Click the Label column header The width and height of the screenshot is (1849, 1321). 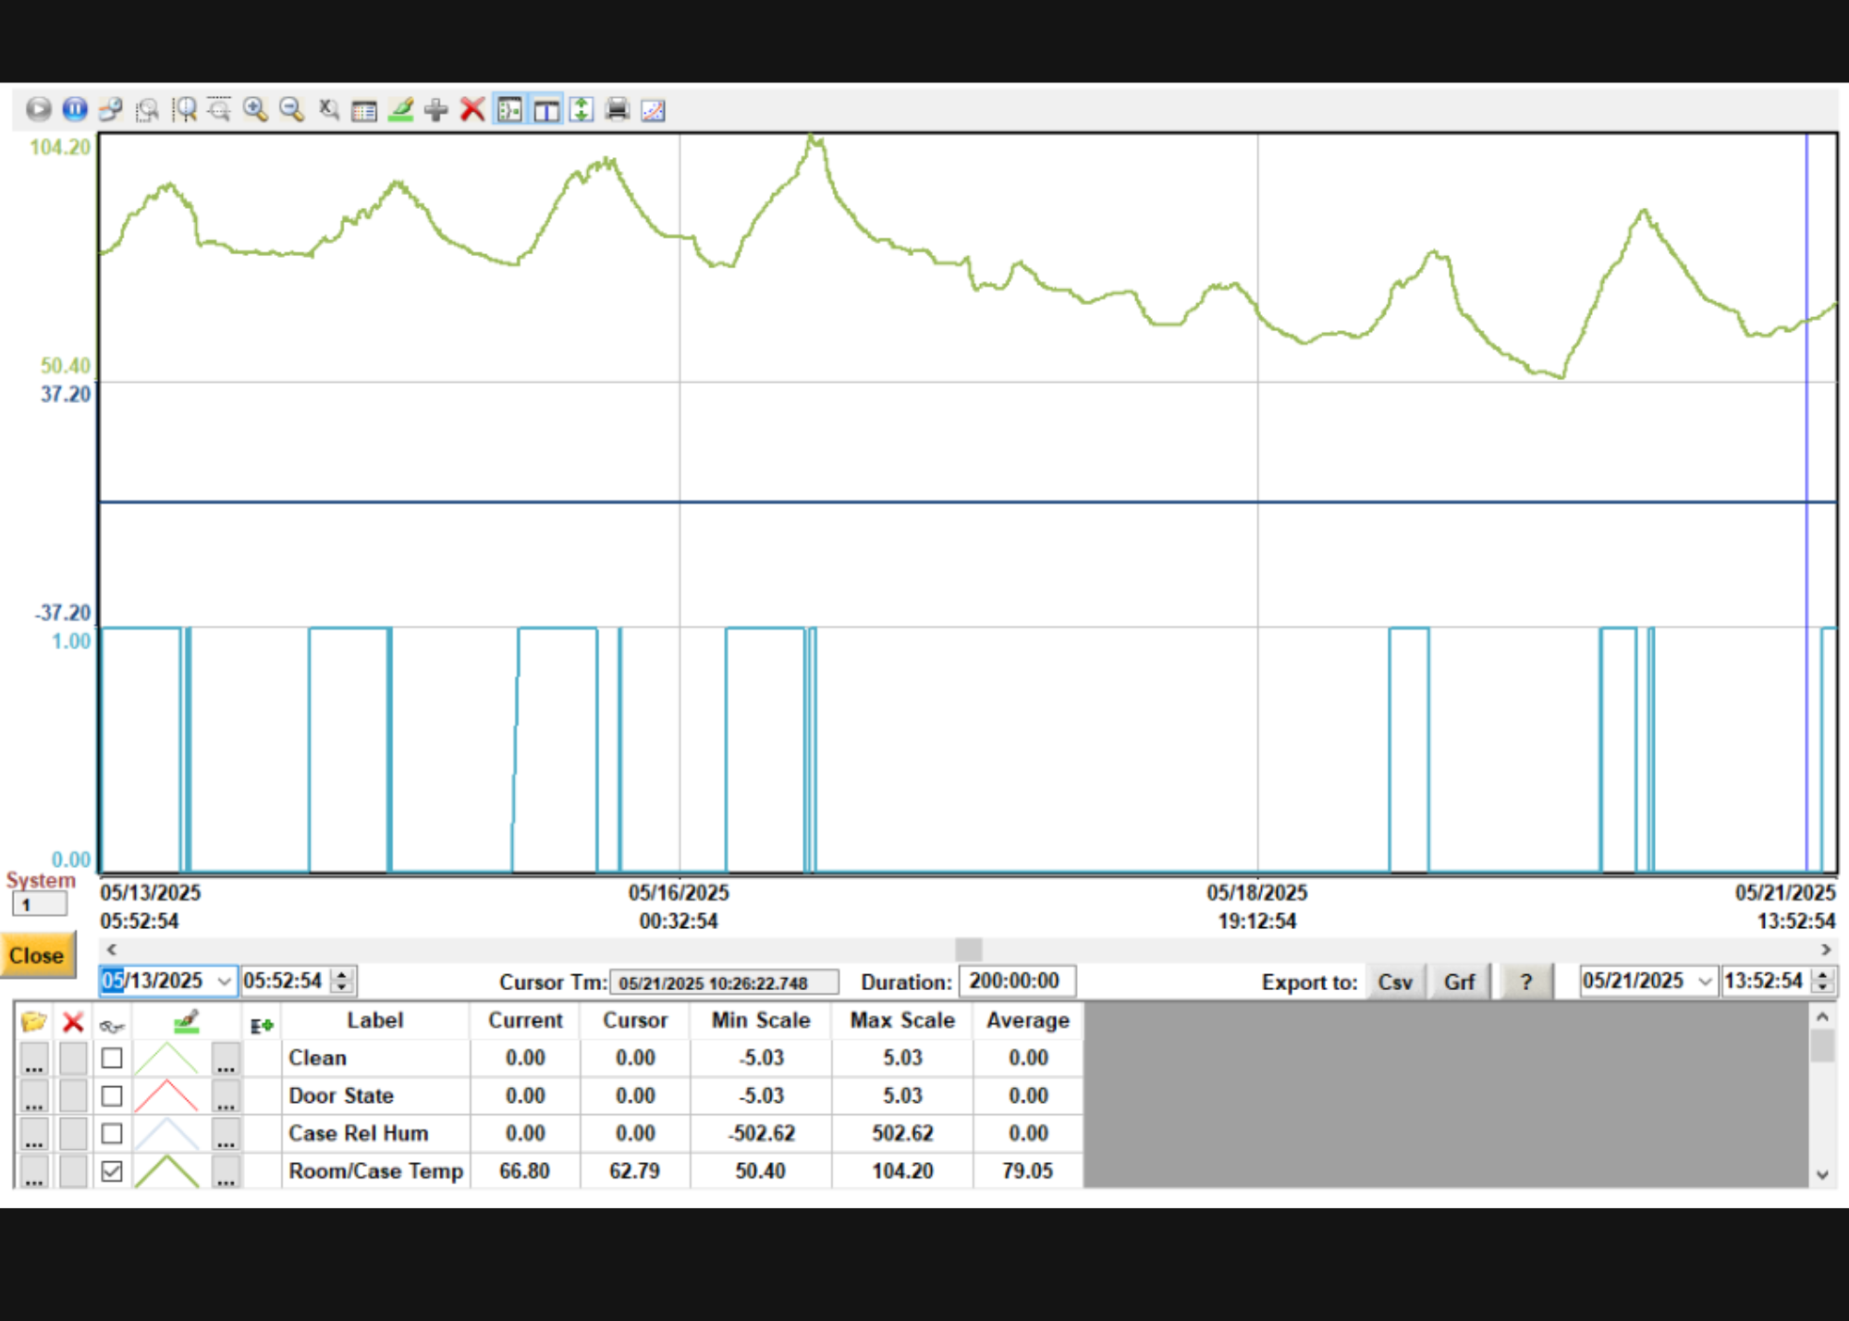click(x=375, y=1021)
